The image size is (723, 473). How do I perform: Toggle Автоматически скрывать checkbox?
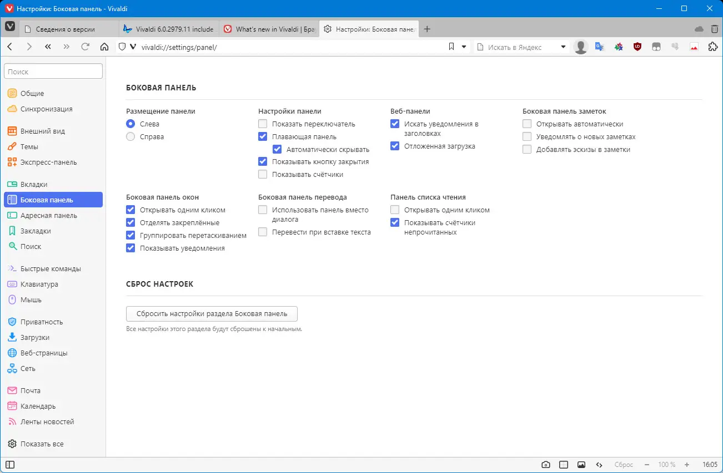277,149
